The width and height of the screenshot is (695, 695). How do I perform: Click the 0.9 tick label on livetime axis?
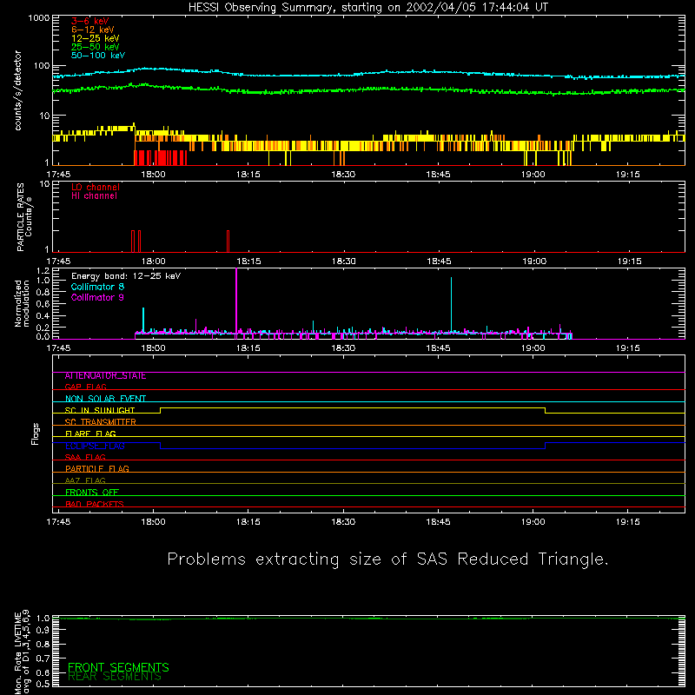43,630
